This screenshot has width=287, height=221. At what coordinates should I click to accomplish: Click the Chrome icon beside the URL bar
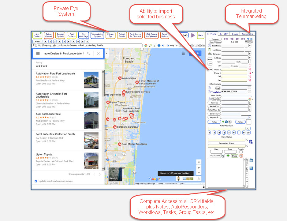(x=146, y=45)
